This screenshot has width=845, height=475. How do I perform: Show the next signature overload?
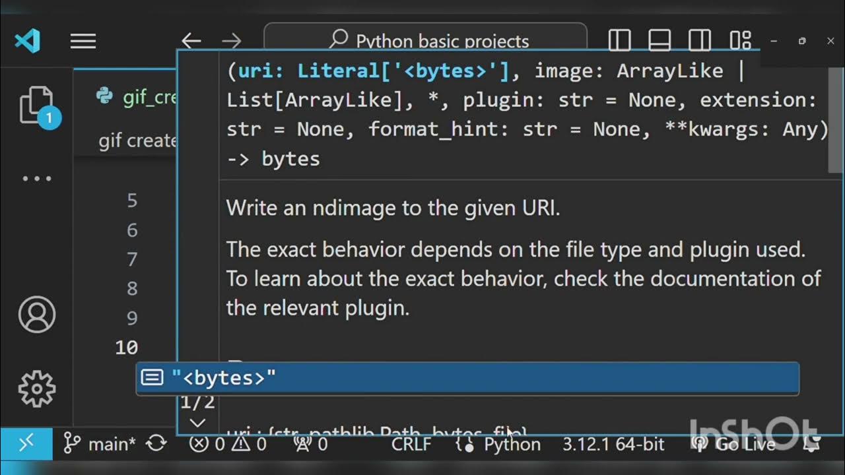click(x=197, y=423)
